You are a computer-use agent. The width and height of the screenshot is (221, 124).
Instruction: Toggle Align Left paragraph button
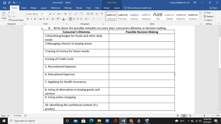click(71, 19)
